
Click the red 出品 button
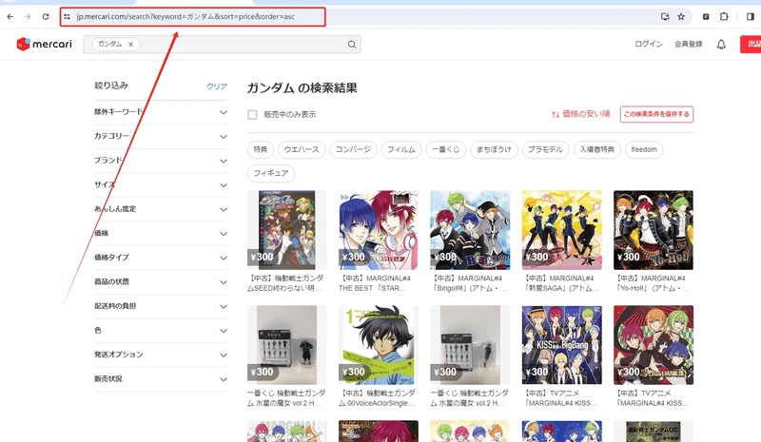point(751,44)
